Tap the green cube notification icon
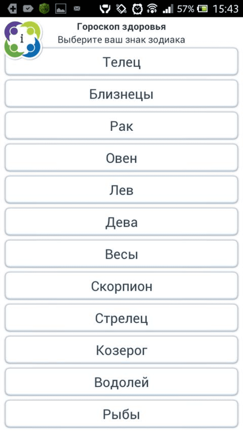The height and width of the screenshot is (433, 243). [x=44, y=9]
